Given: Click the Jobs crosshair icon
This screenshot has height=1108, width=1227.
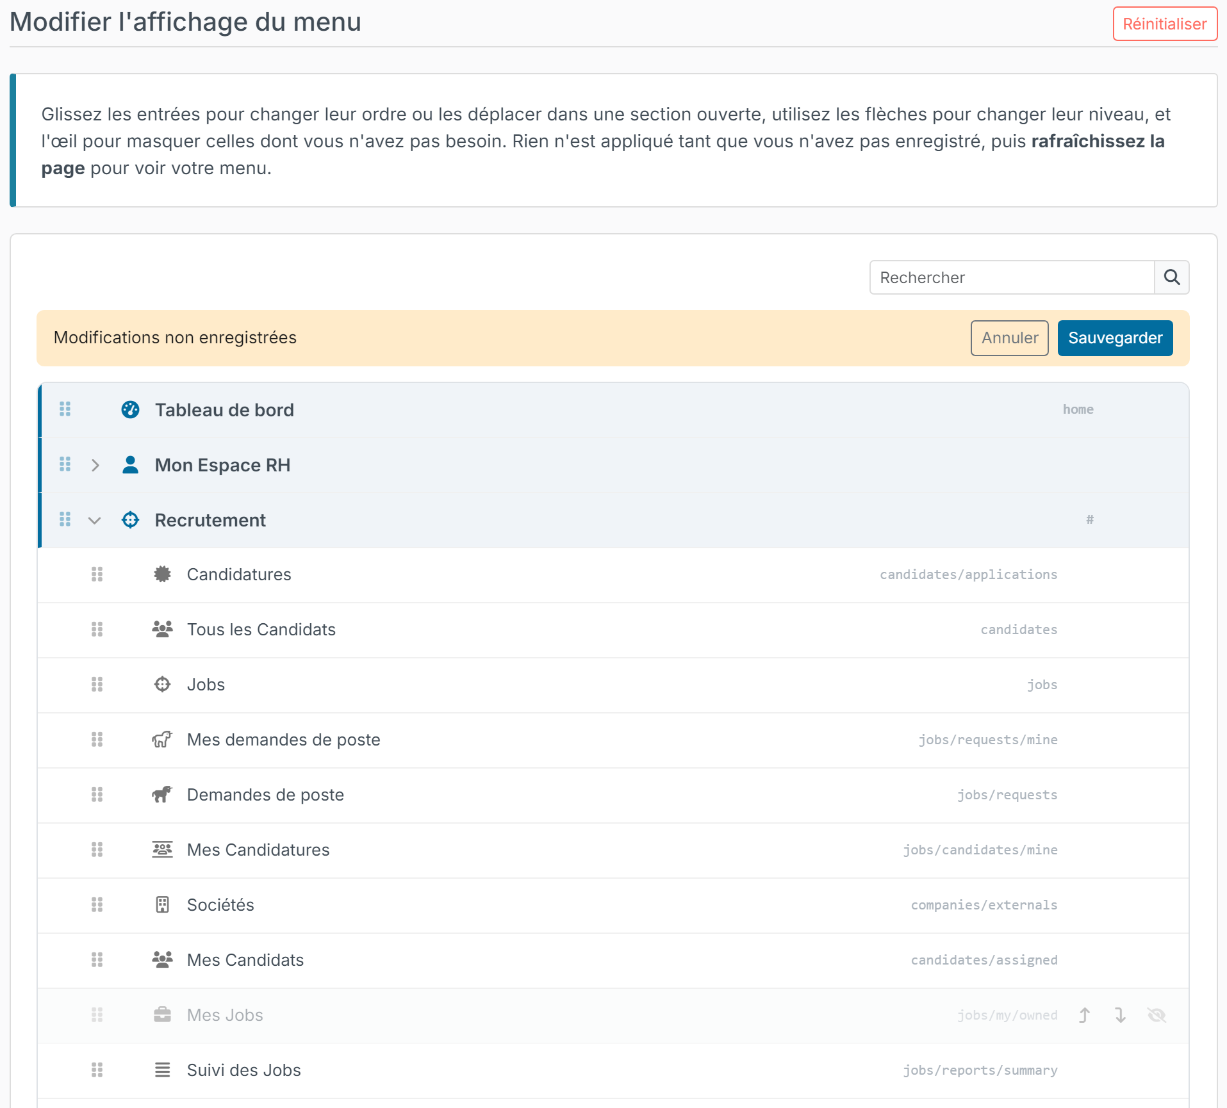Looking at the screenshot, I should pos(162,685).
